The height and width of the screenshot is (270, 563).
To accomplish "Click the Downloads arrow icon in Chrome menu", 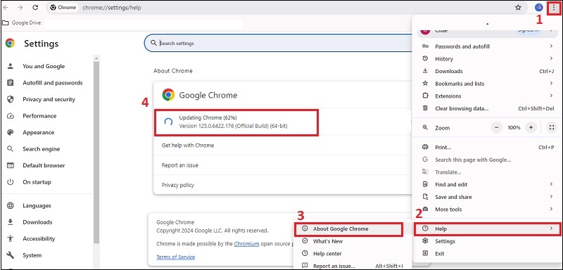I will tap(426, 71).
